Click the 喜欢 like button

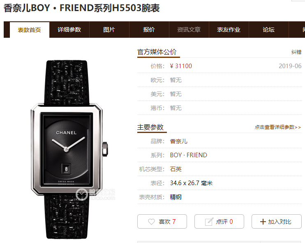click(x=162, y=221)
